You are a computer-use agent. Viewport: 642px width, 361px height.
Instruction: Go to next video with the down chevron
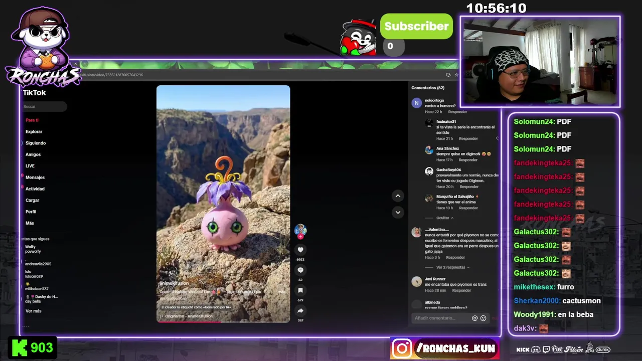[398, 212]
